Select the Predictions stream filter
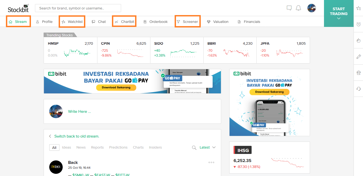The image size is (363, 176). coord(118,147)
